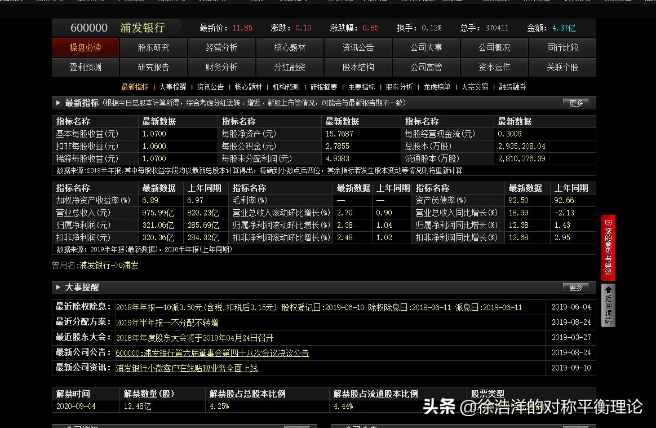Select stock code 600000 in header

click(x=88, y=28)
